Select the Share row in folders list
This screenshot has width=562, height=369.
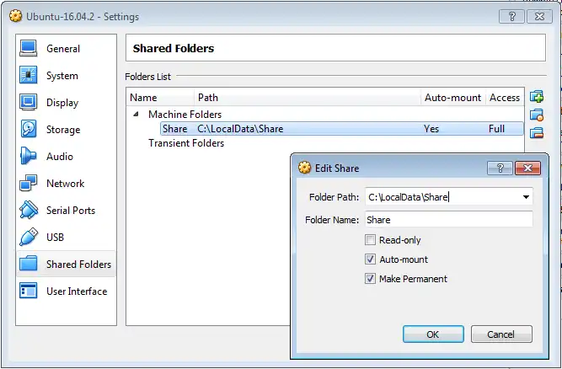(341, 129)
